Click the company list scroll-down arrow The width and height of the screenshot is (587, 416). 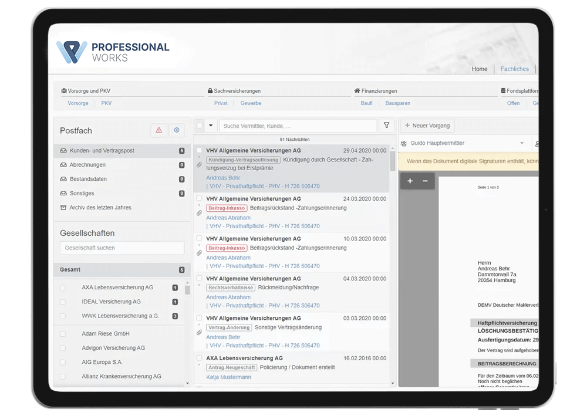(188, 384)
